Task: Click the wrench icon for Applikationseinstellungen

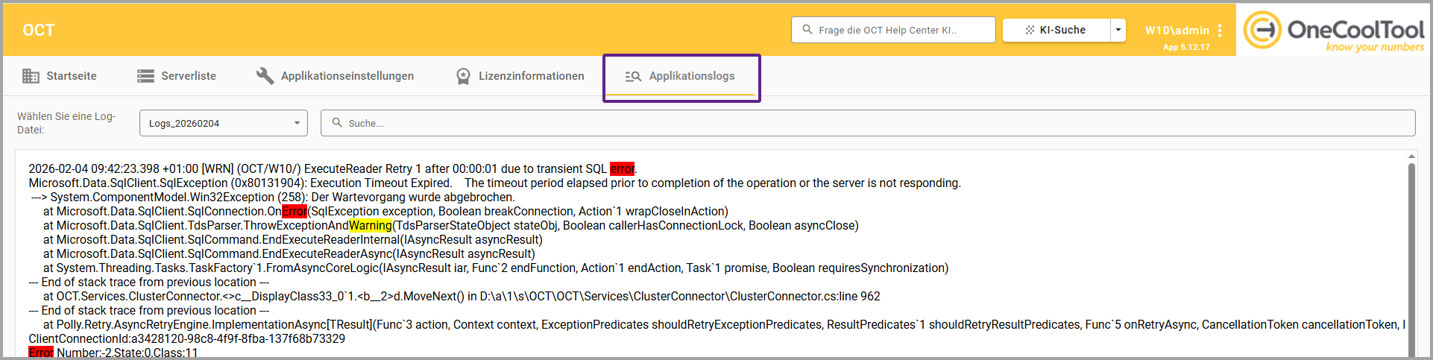Action: pyautogui.click(x=265, y=76)
